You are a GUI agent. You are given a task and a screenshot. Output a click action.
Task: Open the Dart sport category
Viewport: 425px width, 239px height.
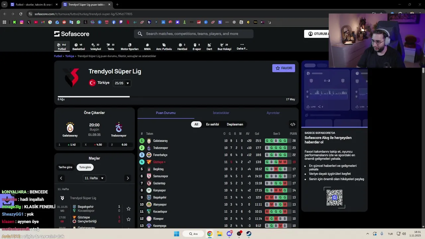click(209, 47)
